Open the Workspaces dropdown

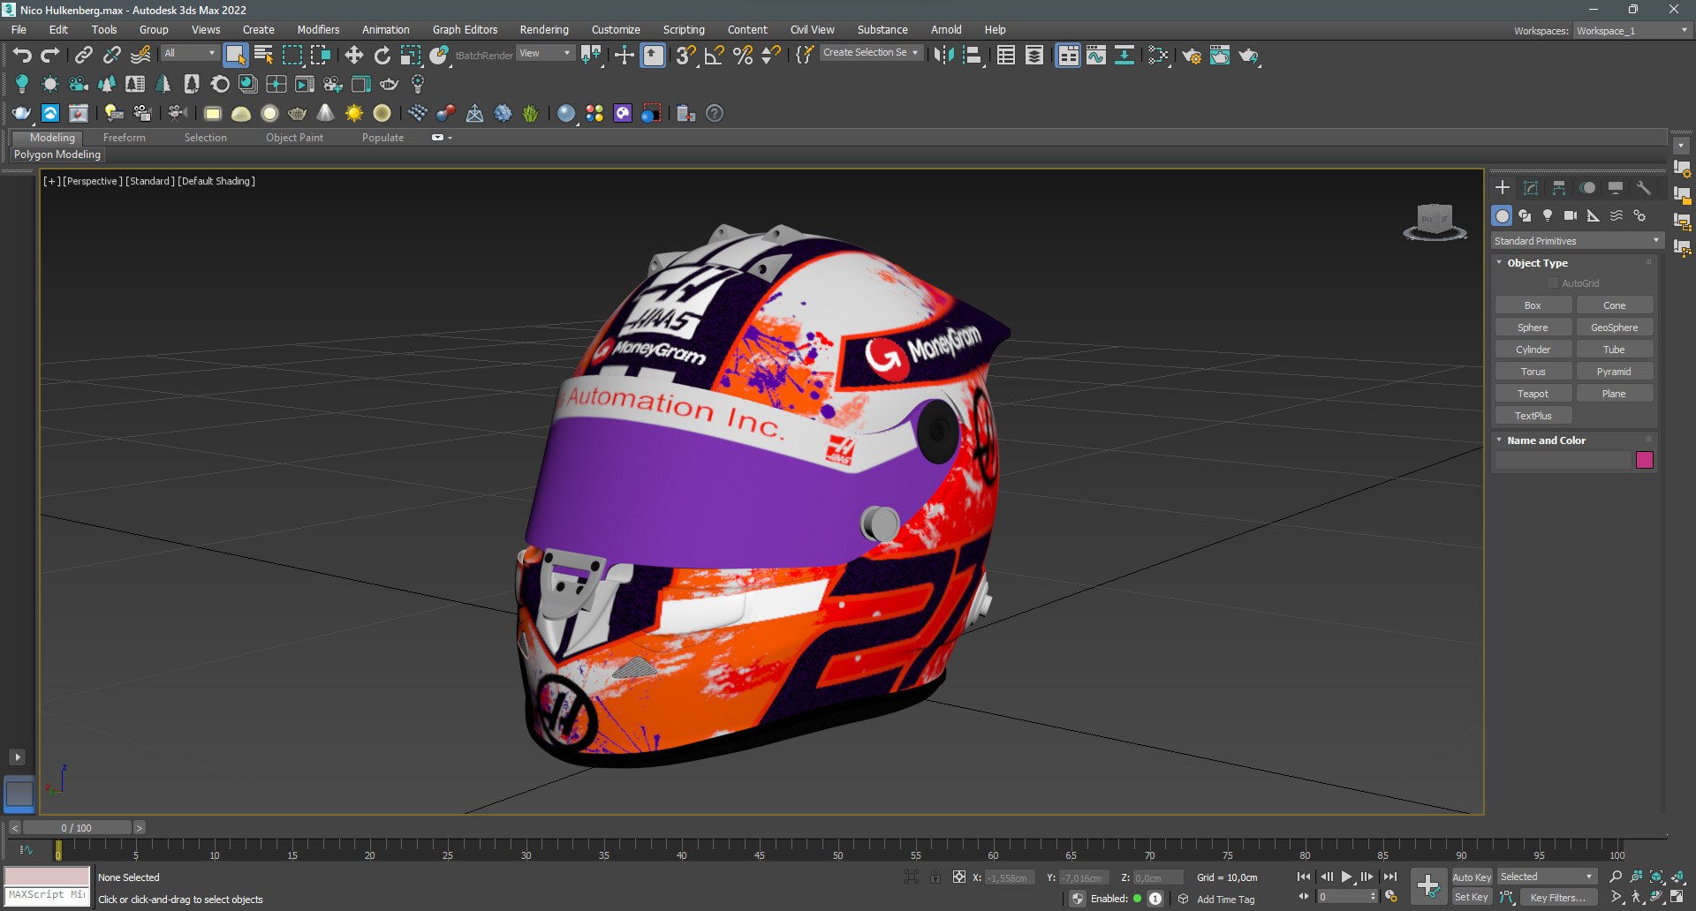(x=1632, y=31)
